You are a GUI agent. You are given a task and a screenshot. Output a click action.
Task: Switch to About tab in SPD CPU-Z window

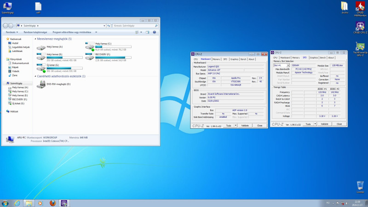pyautogui.click(x=331, y=57)
